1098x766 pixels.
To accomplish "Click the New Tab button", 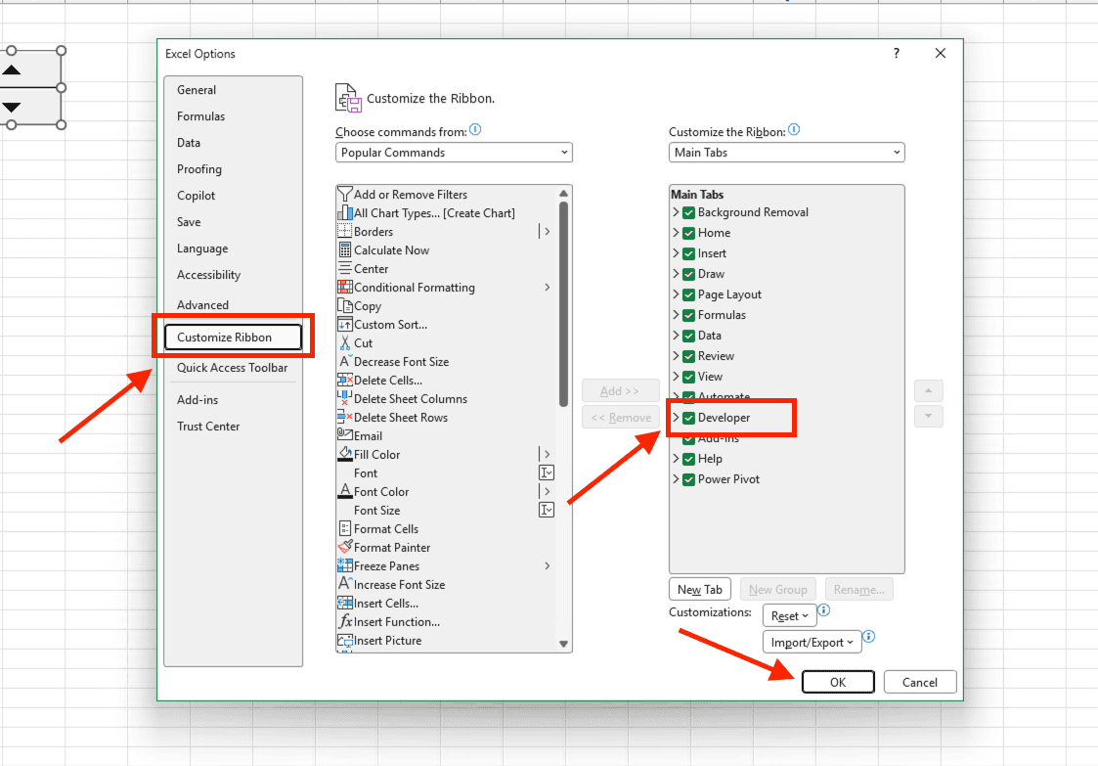I will (x=699, y=589).
